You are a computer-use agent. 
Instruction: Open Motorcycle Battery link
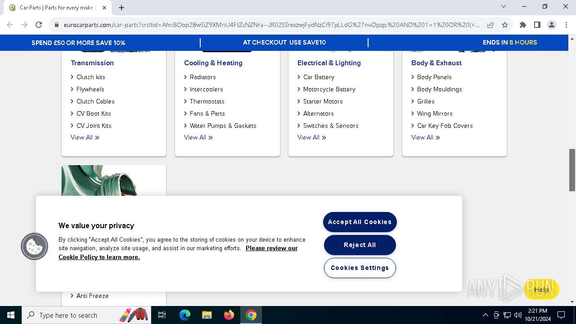[329, 89]
